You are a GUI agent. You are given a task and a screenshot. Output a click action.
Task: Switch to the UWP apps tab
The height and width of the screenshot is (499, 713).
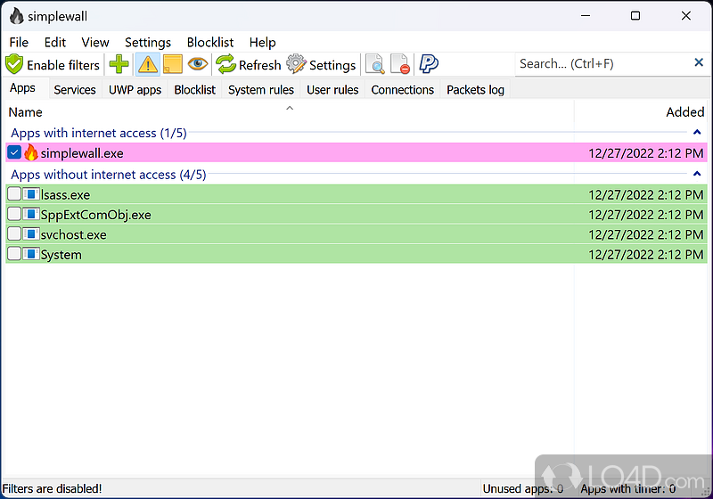(135, 90)
